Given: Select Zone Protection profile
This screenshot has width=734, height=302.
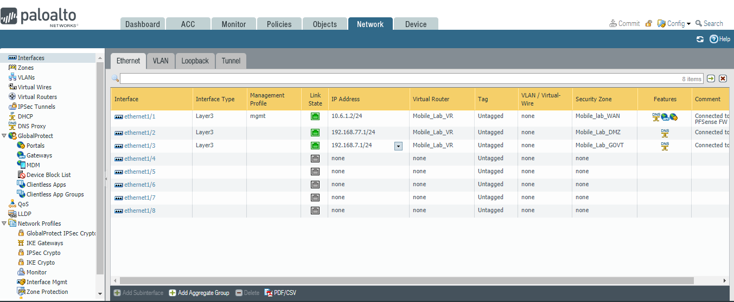Looking at the screenshot, I should [47, 292].
